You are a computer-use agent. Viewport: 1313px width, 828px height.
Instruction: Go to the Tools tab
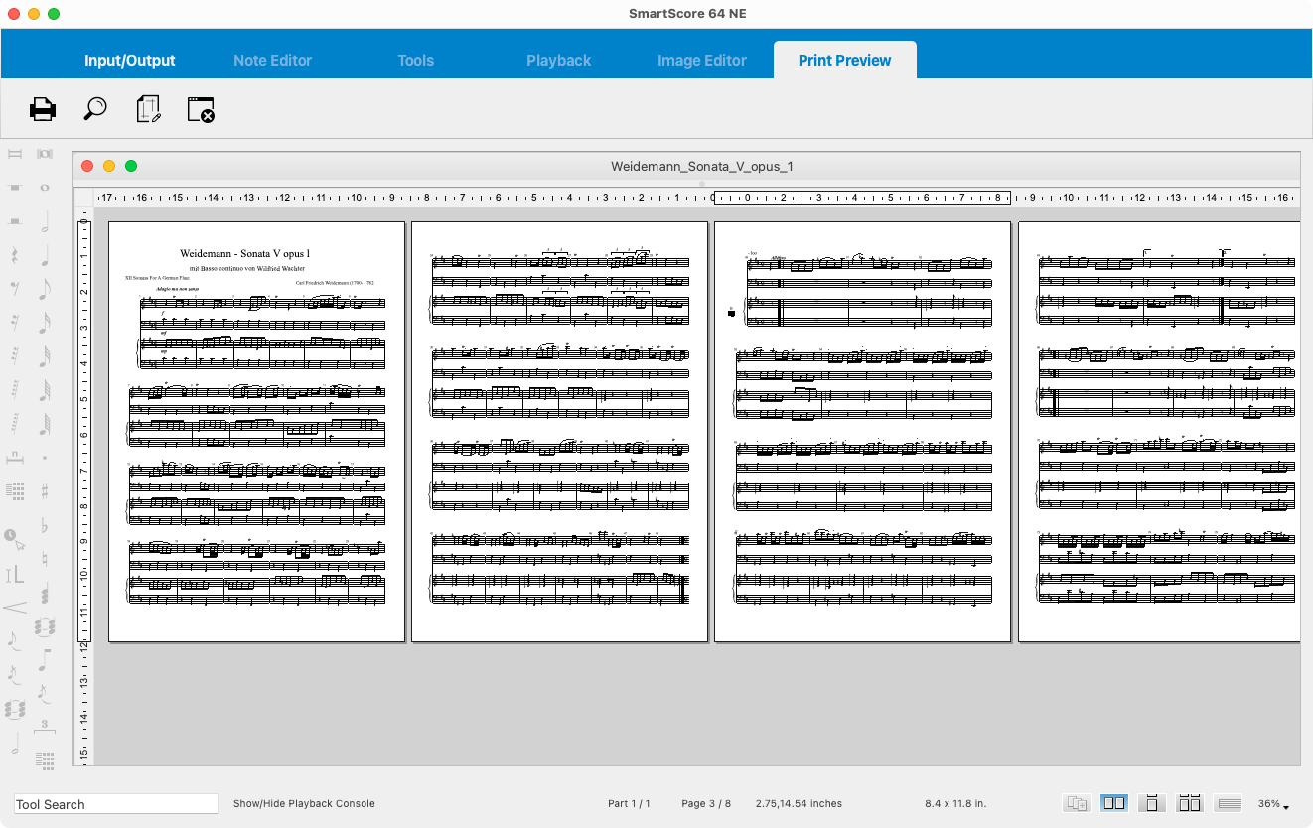coord(416,61)
